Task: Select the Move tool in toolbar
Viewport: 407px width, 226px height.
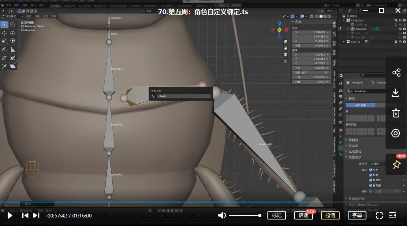Action: click(4, 33)
